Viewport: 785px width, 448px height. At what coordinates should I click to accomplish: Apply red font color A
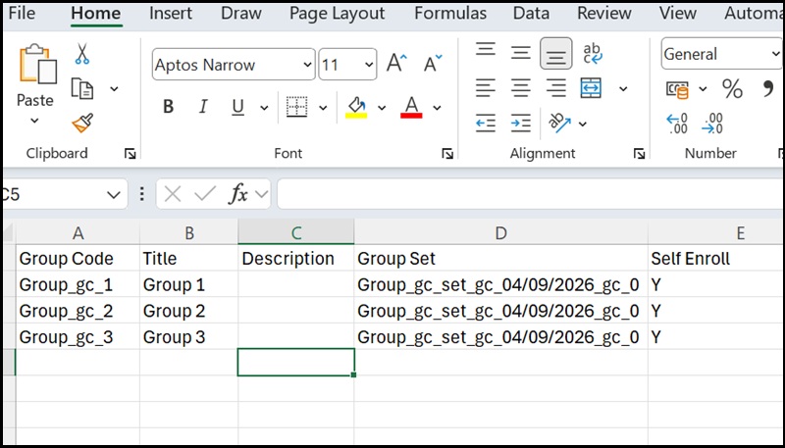(411, 107)
